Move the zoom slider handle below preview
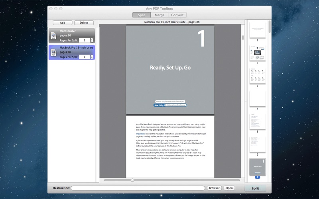 point(132,180)
